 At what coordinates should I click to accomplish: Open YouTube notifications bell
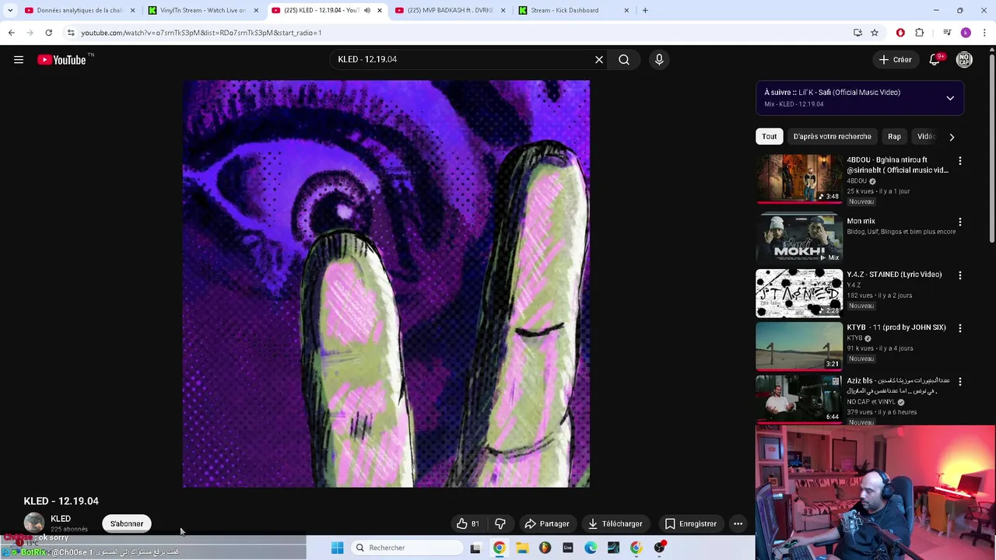click(935, 60)
